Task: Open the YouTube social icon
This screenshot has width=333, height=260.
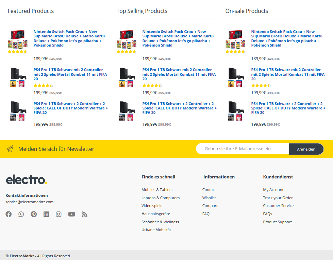Action: (x=71, y=214)
